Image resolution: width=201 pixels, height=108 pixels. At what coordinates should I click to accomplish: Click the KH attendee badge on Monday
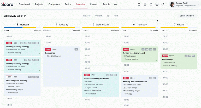pos(33,43)
